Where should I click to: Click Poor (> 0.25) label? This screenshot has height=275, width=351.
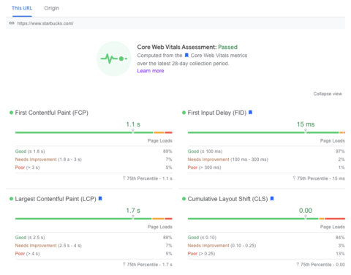tap(201, 254)
